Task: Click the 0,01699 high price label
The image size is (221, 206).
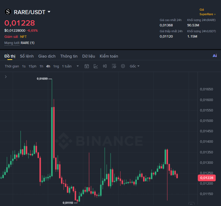Action: point(42,79)
